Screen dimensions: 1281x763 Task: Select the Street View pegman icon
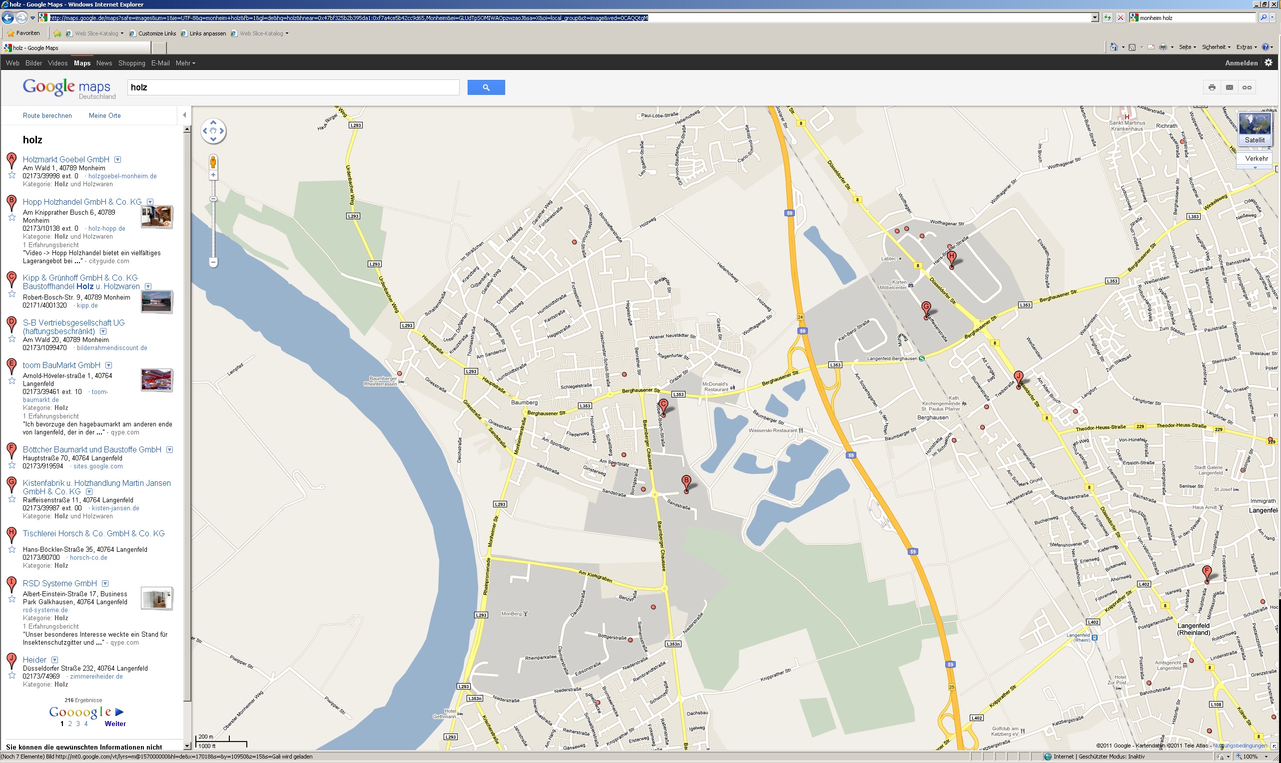point(213,162)
